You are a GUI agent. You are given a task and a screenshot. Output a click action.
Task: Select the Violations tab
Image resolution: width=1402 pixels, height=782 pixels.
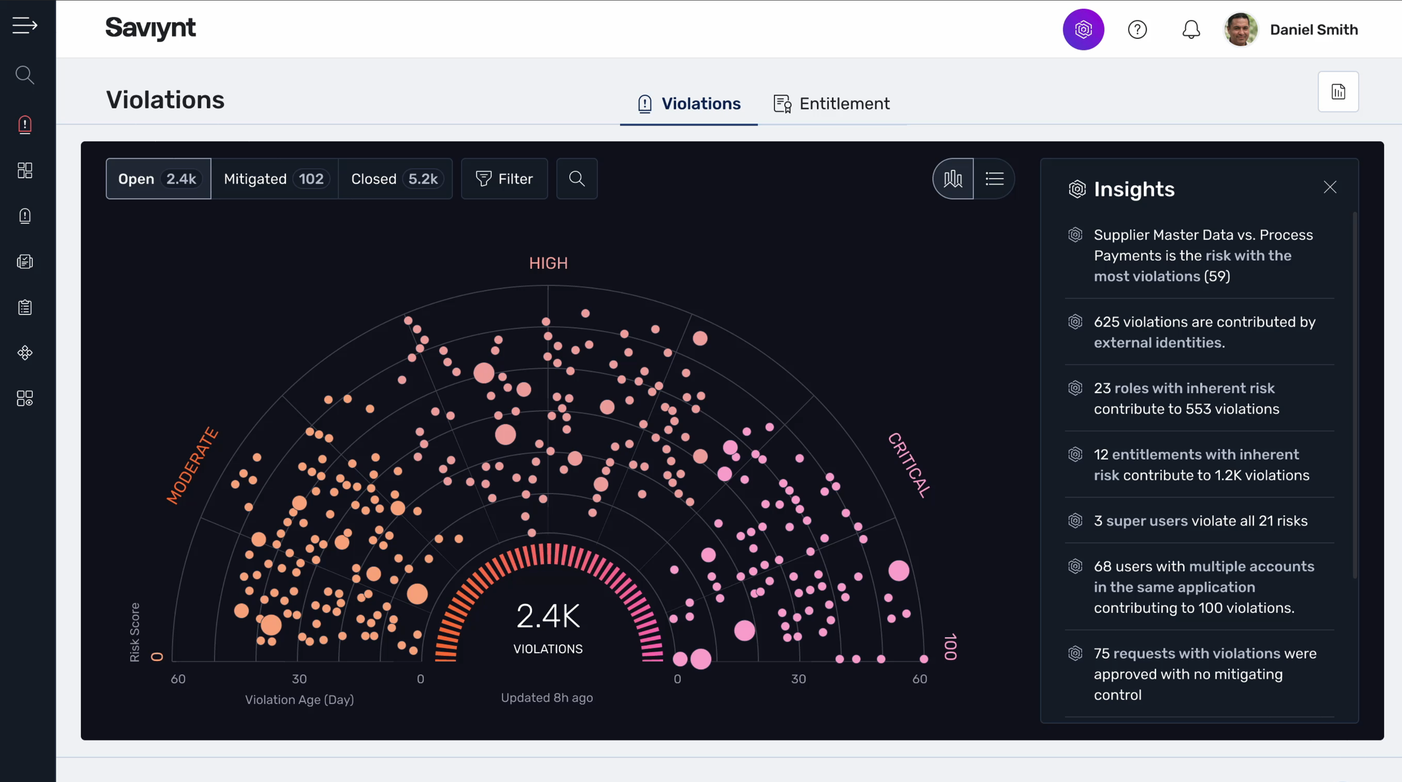coord(688,103)
